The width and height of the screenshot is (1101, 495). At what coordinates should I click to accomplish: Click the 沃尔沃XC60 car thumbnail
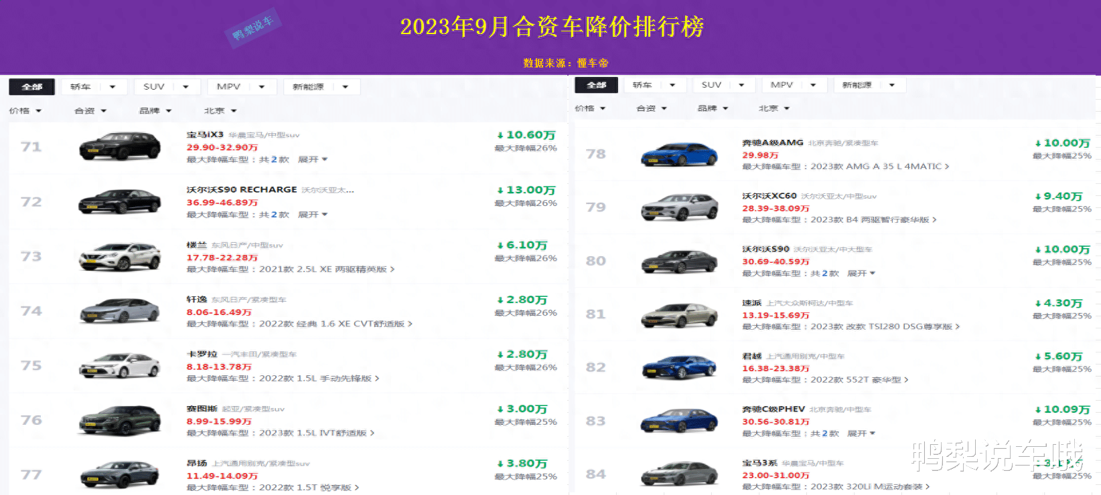[x=680, y=207]
